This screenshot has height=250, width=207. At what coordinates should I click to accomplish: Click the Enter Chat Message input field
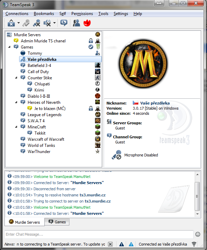coord(99,234)
